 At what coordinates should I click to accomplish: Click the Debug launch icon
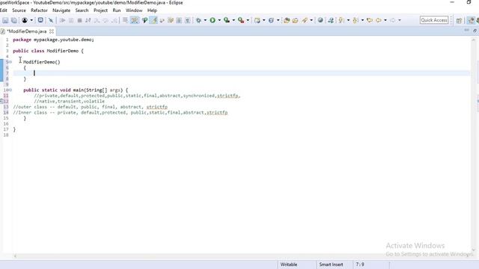(x=198, y=20)
